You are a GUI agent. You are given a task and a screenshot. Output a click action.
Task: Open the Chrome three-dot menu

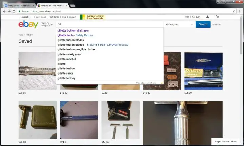[x=240, y=11]
